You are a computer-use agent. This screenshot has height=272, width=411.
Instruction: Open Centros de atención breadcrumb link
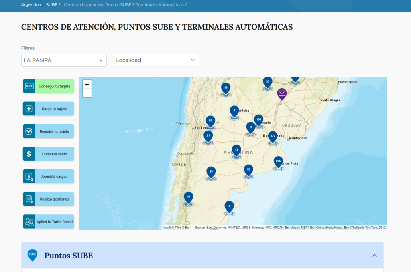pyautogui.click(x=124, y=5)
